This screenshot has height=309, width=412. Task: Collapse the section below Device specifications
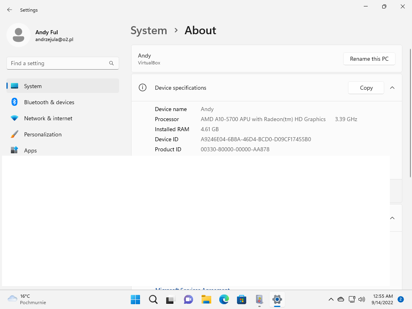[x=392, y=218]
